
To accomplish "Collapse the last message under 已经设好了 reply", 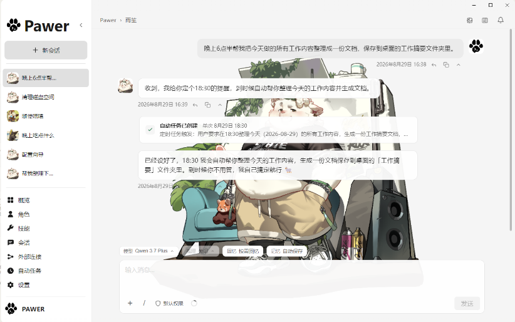I will 220,186.
